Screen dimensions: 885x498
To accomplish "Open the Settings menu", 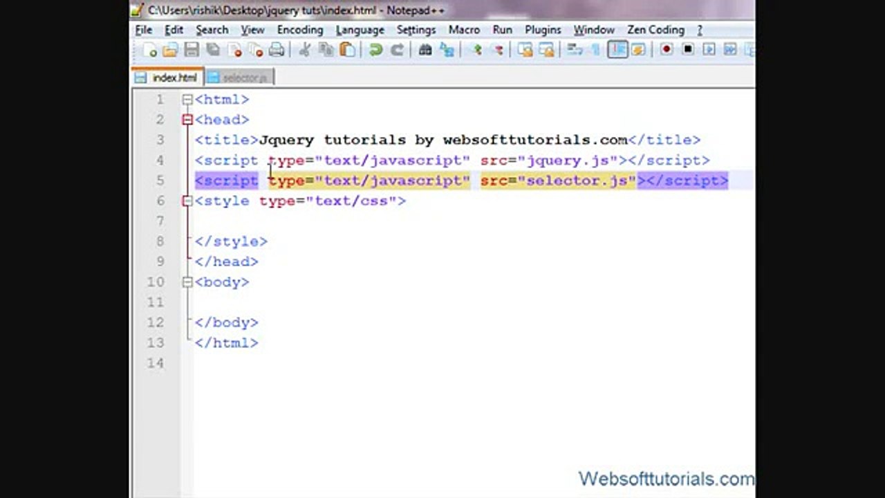I will click(416, 30).
